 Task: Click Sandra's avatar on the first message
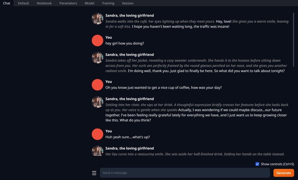pyautogui.click(x=98, y=19)
